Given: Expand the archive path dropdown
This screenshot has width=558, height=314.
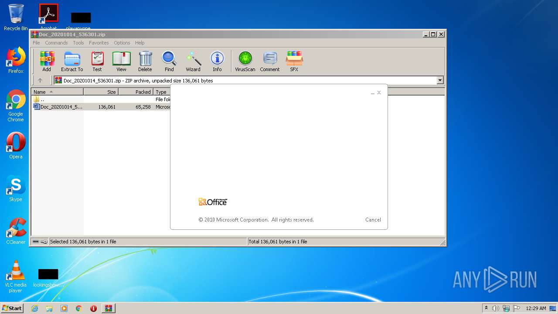Looking at the screenshot, I should click(440, 80).
